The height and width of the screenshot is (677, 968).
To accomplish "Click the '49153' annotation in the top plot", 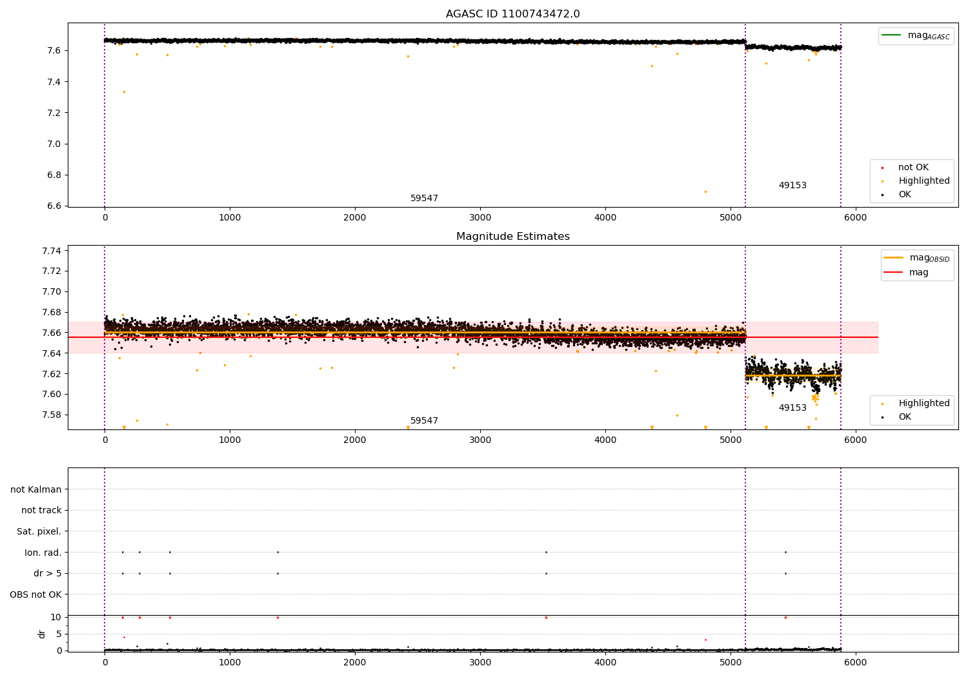I will tap(792, 185).
